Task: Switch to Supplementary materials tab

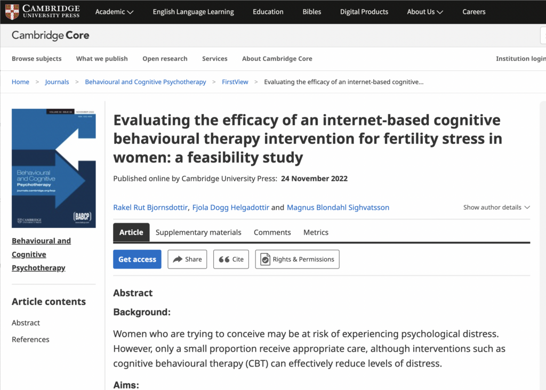Action: pos(198,232)
